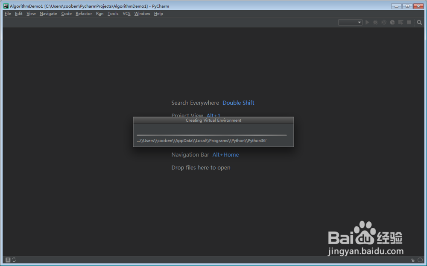
Task: Click the Alt+Home shortcut text
Action: pos(225,155)
